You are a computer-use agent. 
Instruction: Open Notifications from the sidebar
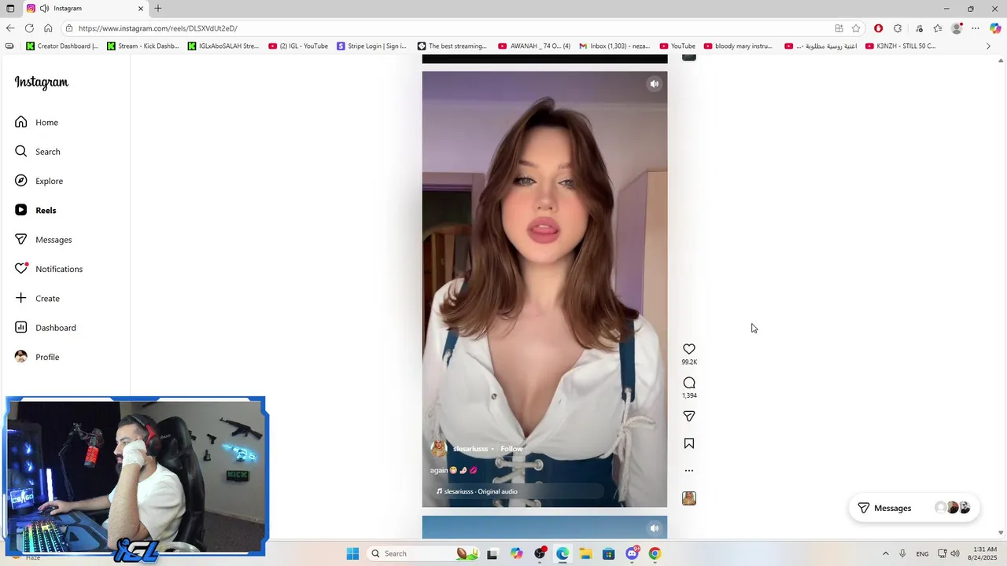(x=49, y=269)
